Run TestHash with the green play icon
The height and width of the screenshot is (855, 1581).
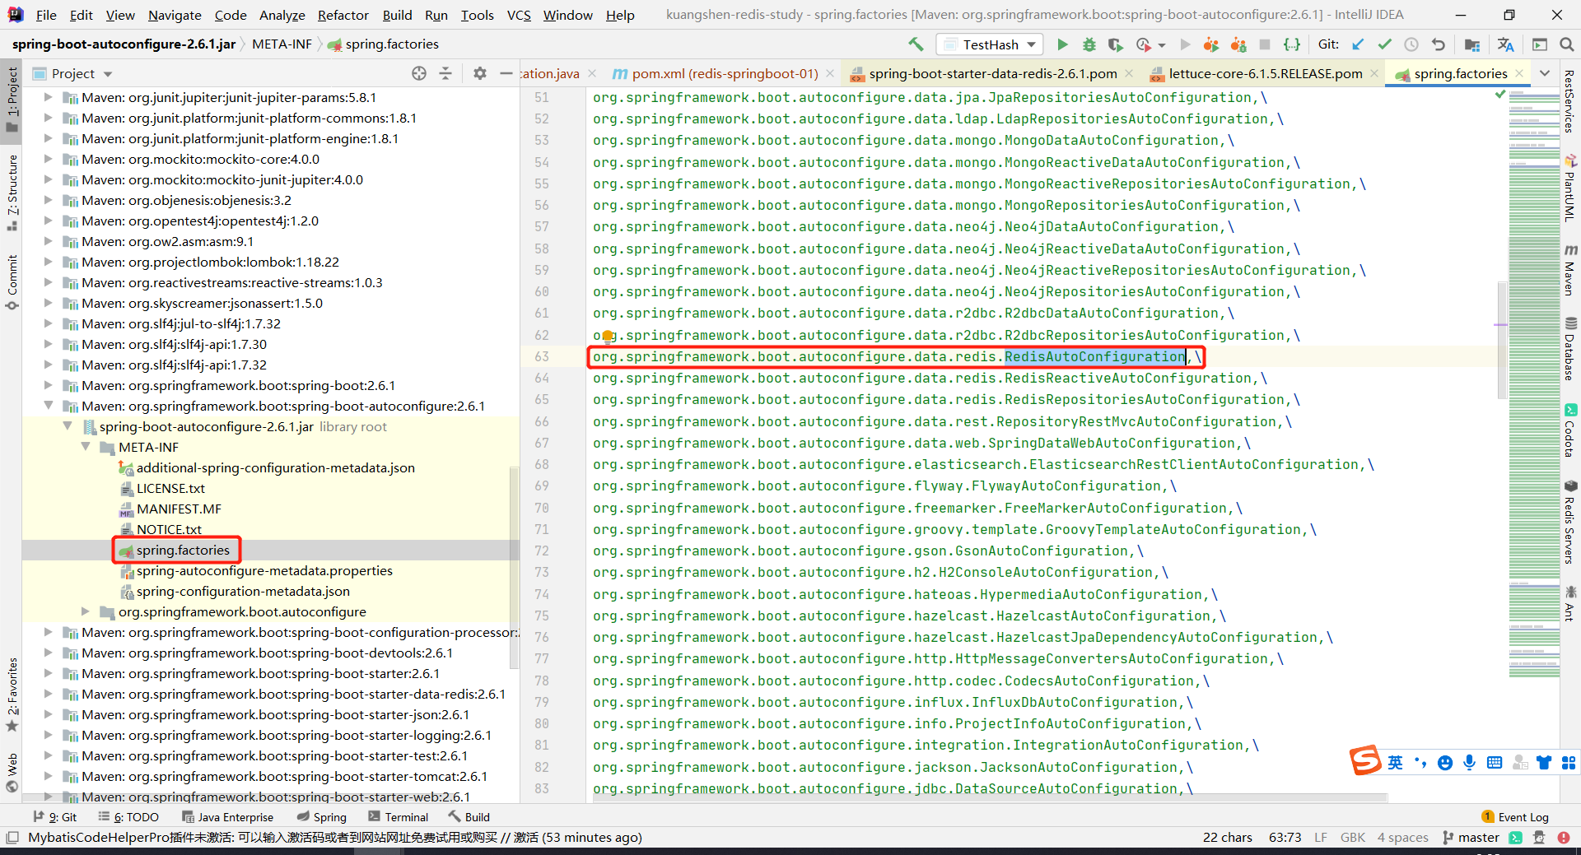click(x=1062, y=44)
